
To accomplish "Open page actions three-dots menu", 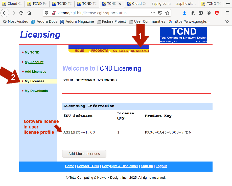I will pyautogui.click(x=153, y=13).
